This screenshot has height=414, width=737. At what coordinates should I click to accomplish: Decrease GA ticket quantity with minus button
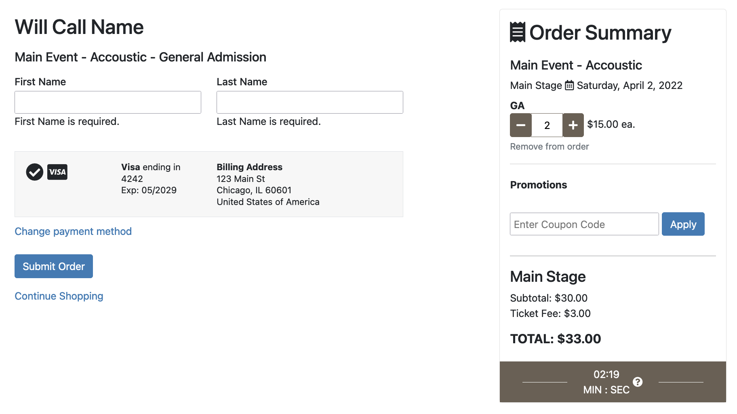point(521,125)
